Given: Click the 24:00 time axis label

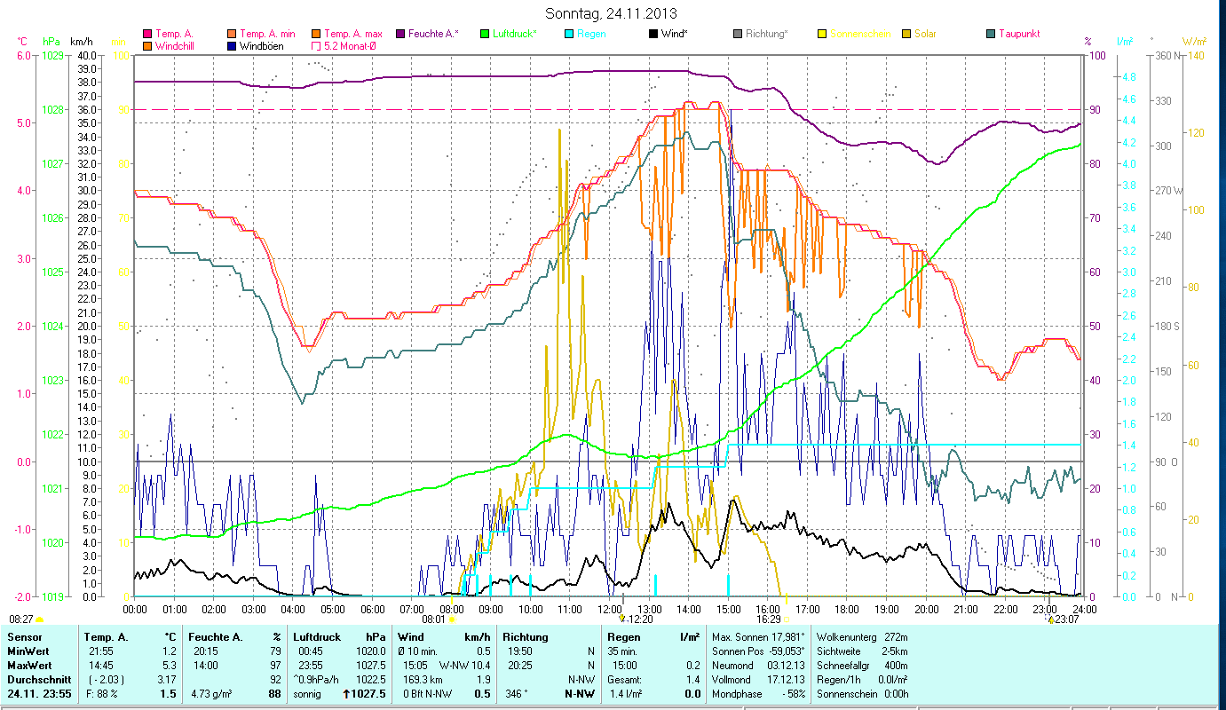Looking at the screenshot, I should pos(1085,610).
